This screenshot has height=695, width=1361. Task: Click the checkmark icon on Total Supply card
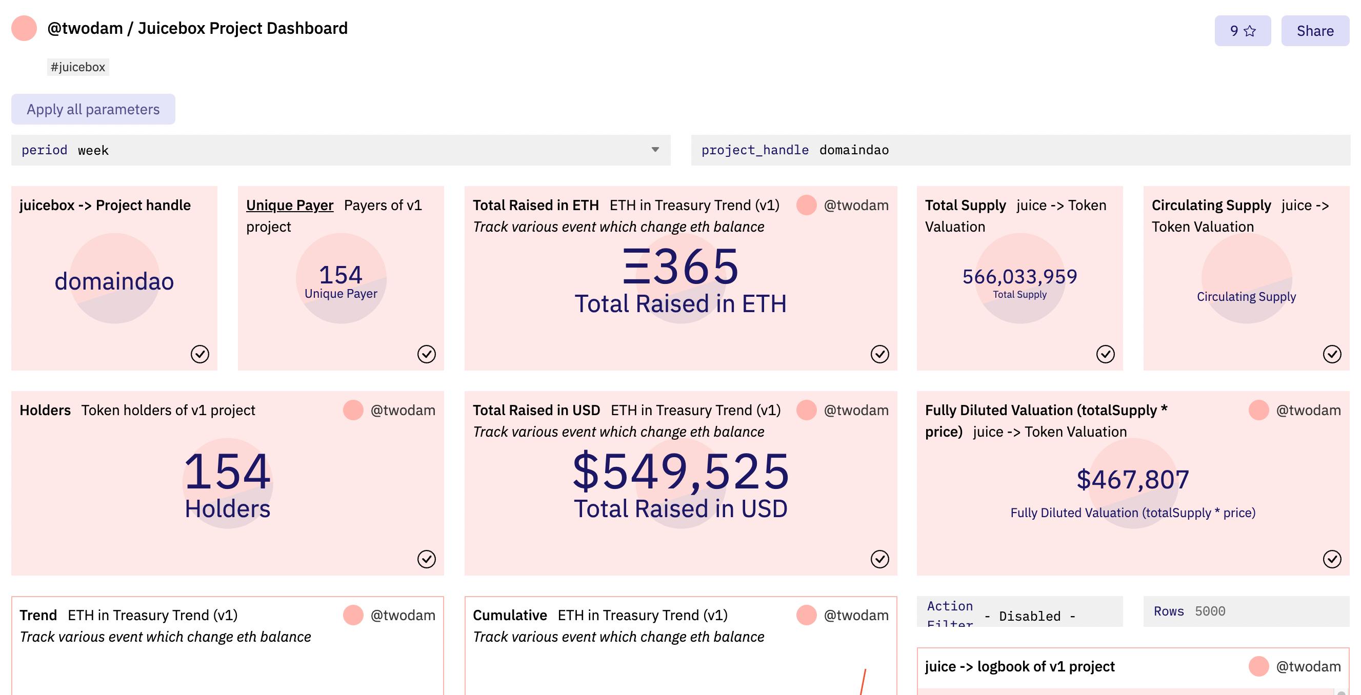(x=1105, y=354)
